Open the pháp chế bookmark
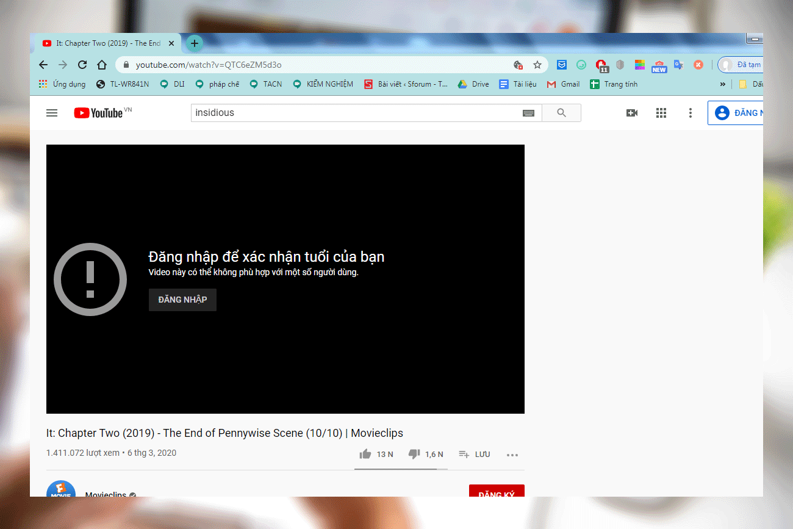Screen dimensions: 793x529 [217, 84]
